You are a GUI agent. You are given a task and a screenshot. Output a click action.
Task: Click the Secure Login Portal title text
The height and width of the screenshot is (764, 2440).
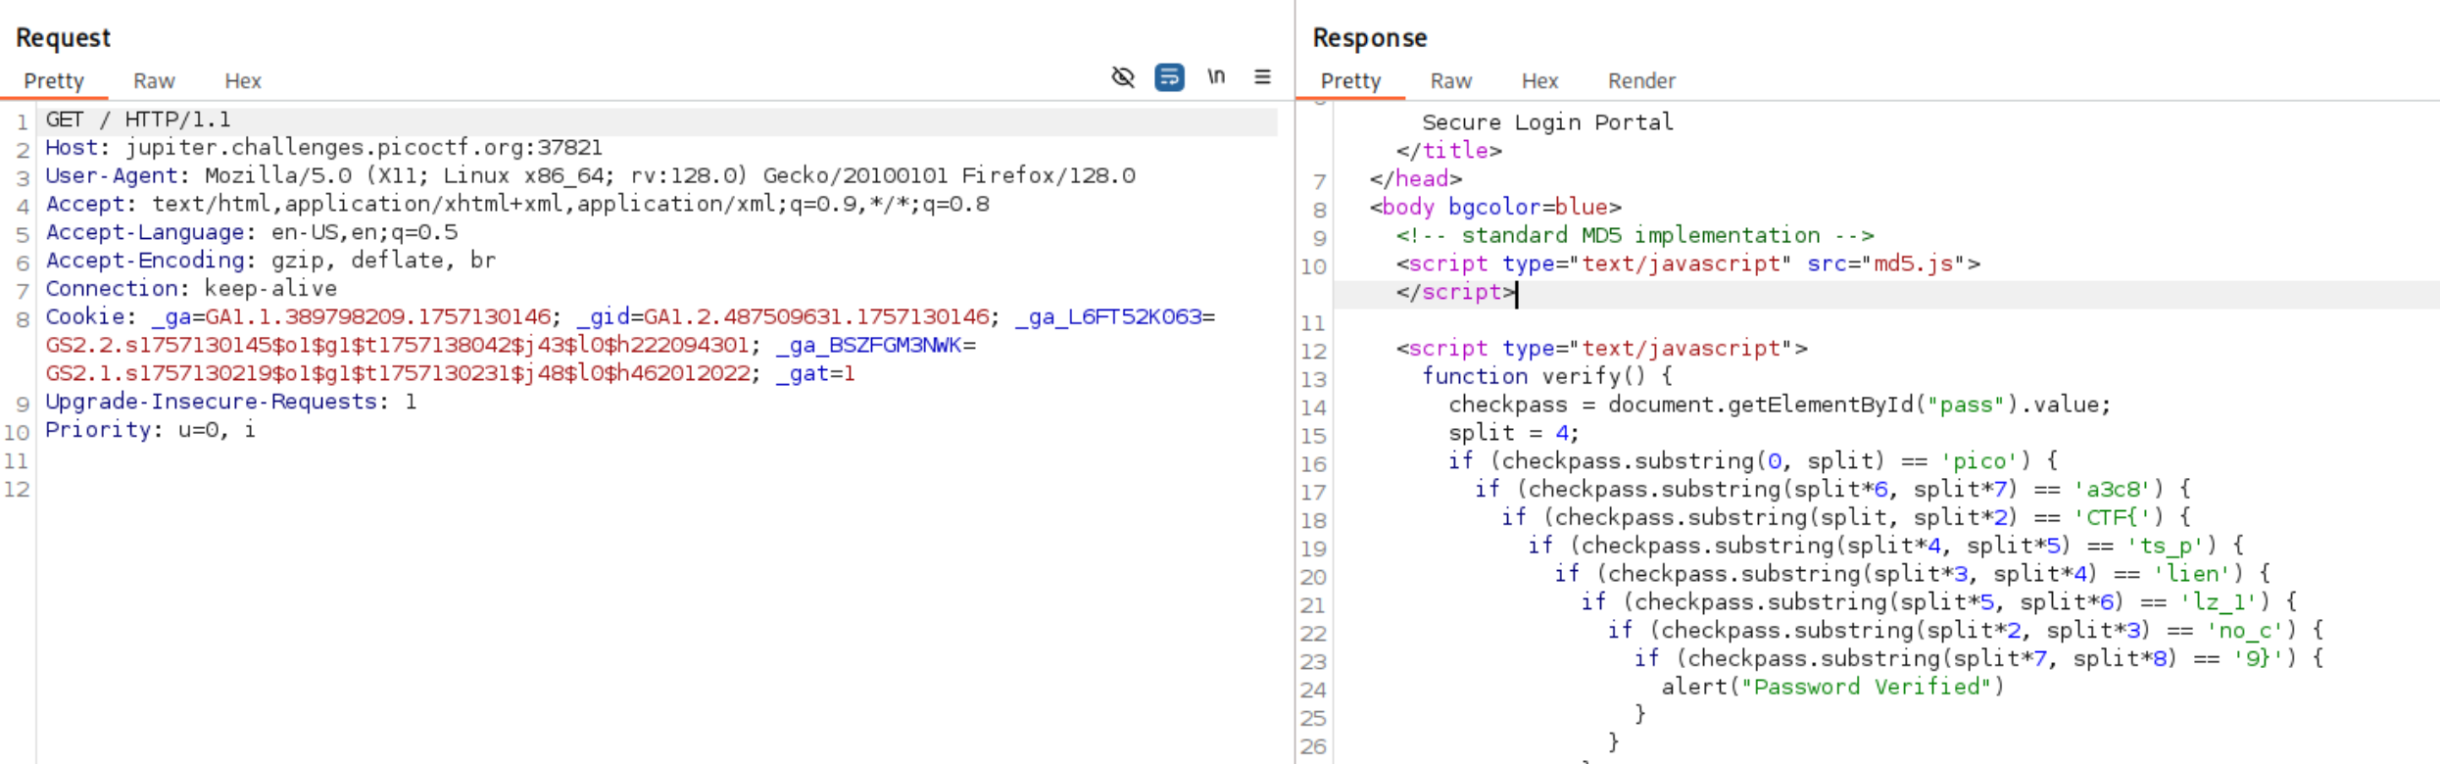[1547, 122]
